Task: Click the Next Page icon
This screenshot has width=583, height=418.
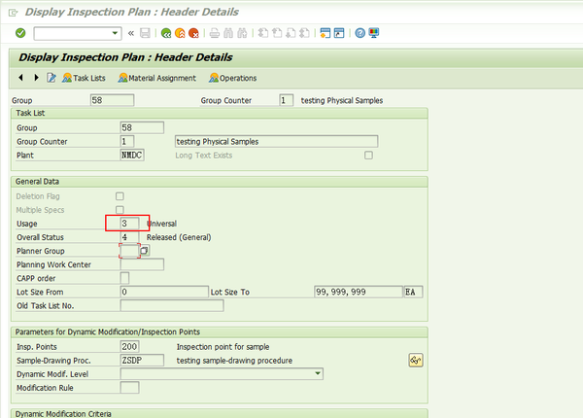Action: [291, 33]
